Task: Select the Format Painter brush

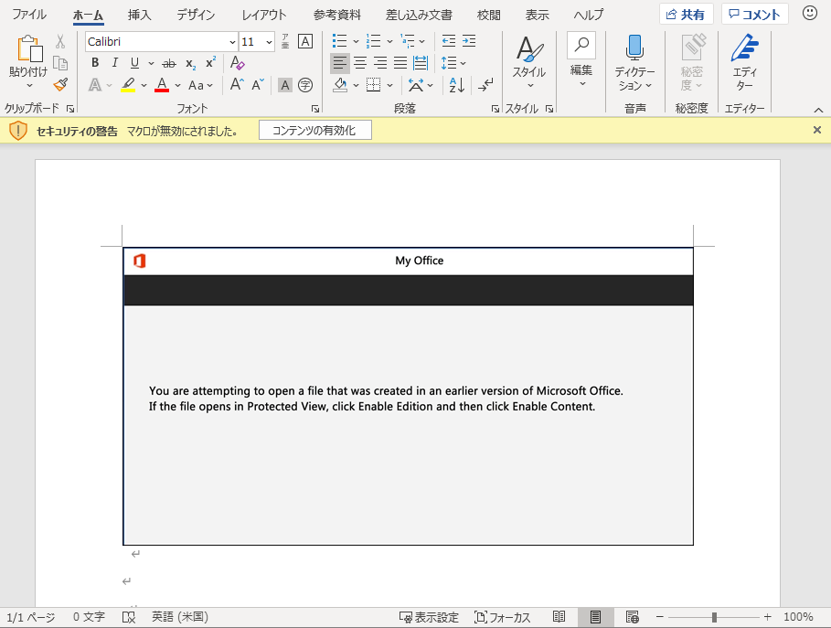Action: pos(60,84)
